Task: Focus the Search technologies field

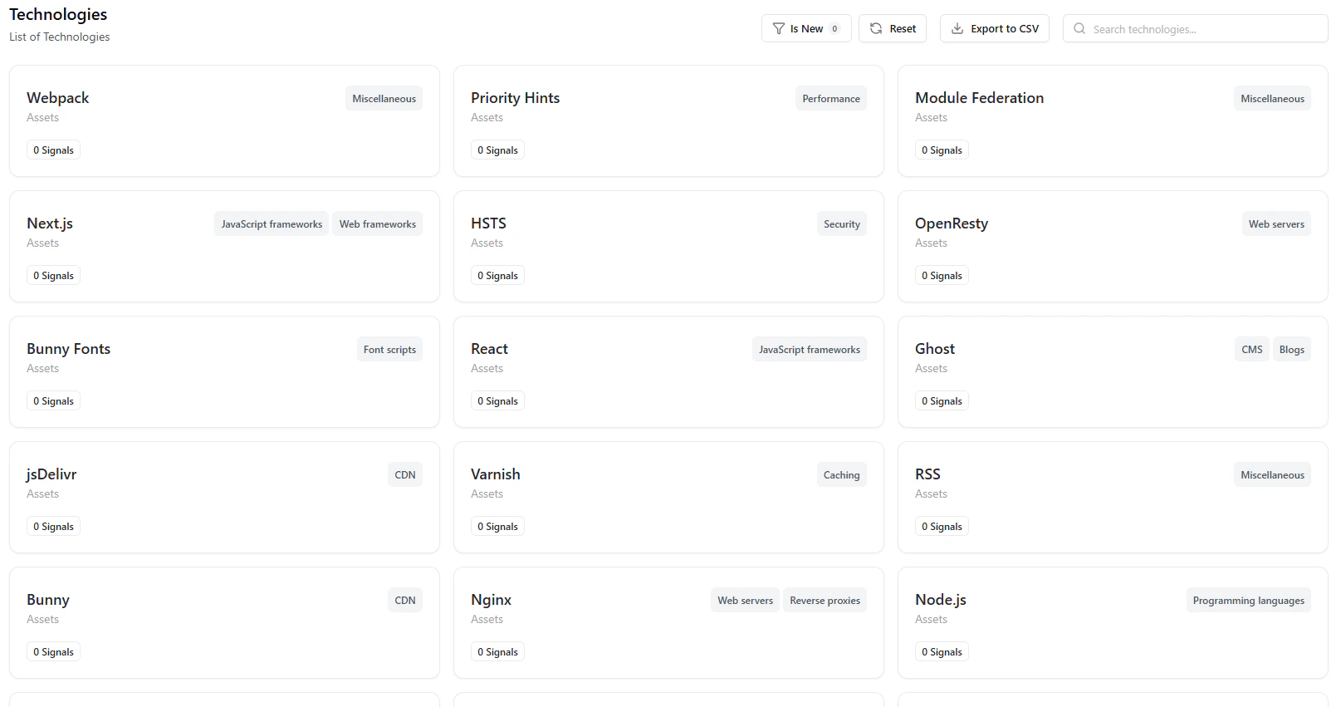Action: point(1196,28)
